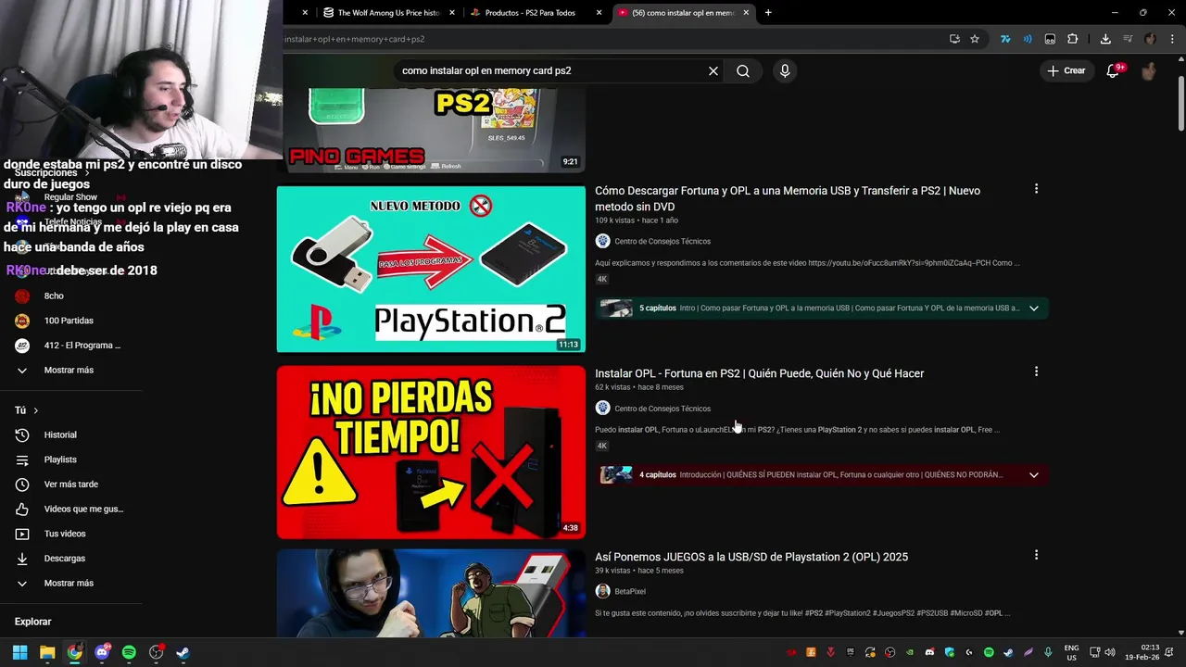Image resolution: width=1186 pixels, height=667 pixels.
Task: Open Explorar section heading
Action: tap(33, 622)
